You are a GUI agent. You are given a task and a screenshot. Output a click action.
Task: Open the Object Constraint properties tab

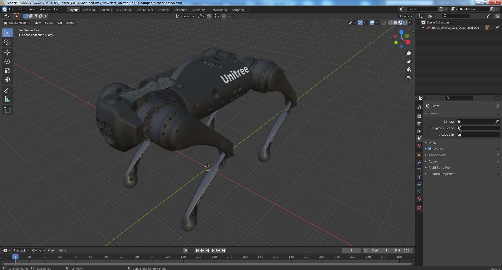(419, 184)
